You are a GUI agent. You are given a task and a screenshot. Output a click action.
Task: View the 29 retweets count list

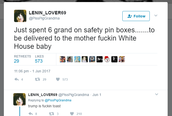point(16,61)
